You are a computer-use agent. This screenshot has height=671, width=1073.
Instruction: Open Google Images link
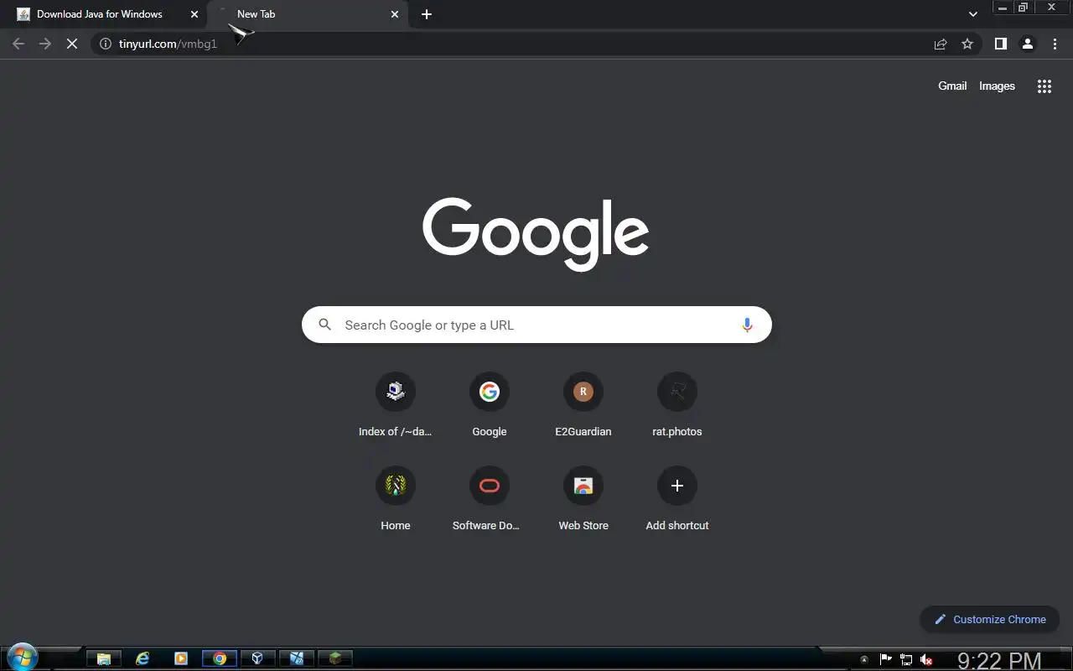point(997,86)
